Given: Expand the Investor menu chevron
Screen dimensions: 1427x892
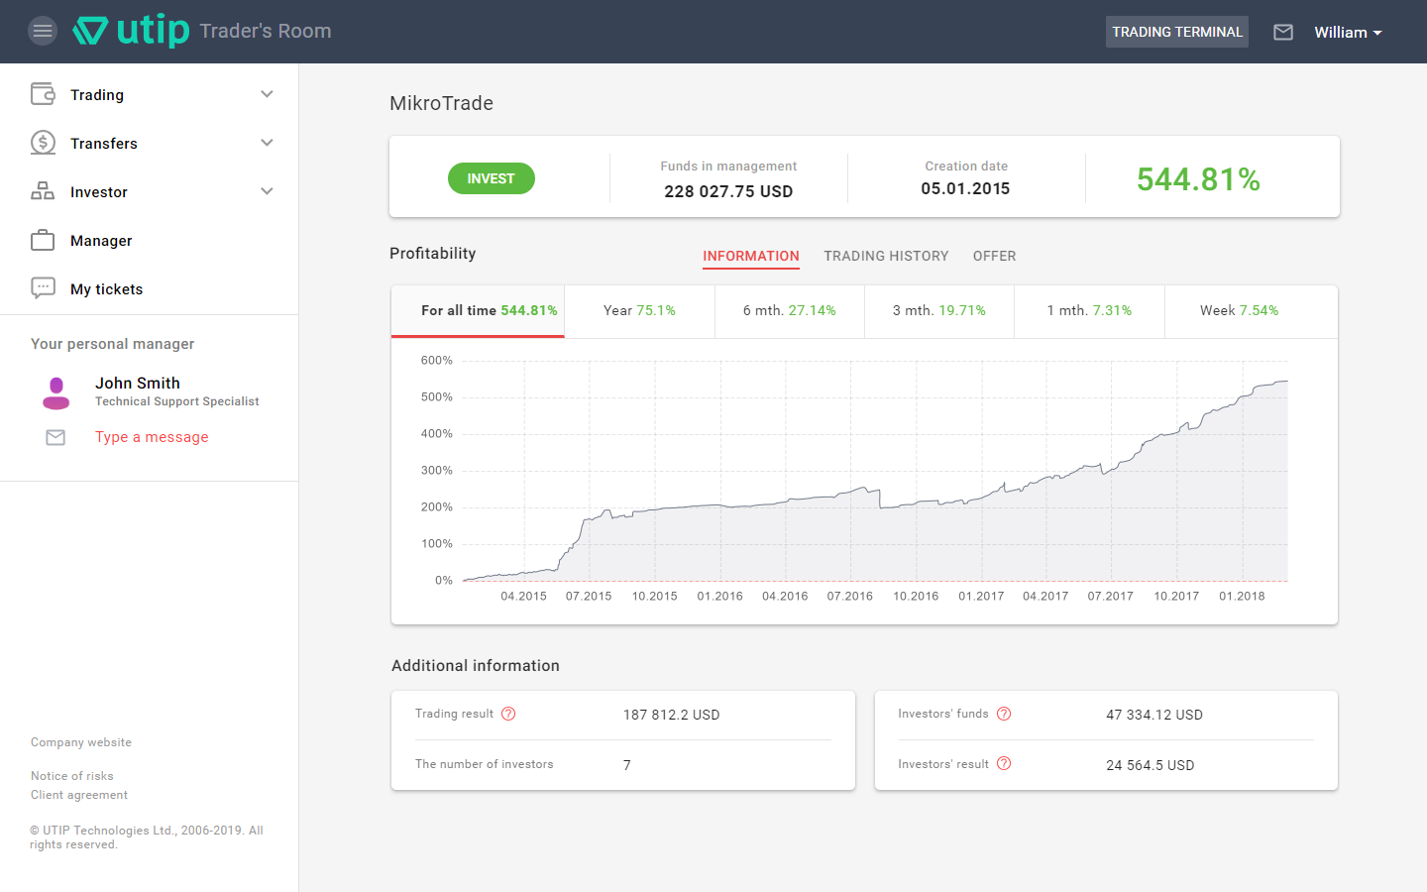Looking at the screenshot, I should pos(267,191).
